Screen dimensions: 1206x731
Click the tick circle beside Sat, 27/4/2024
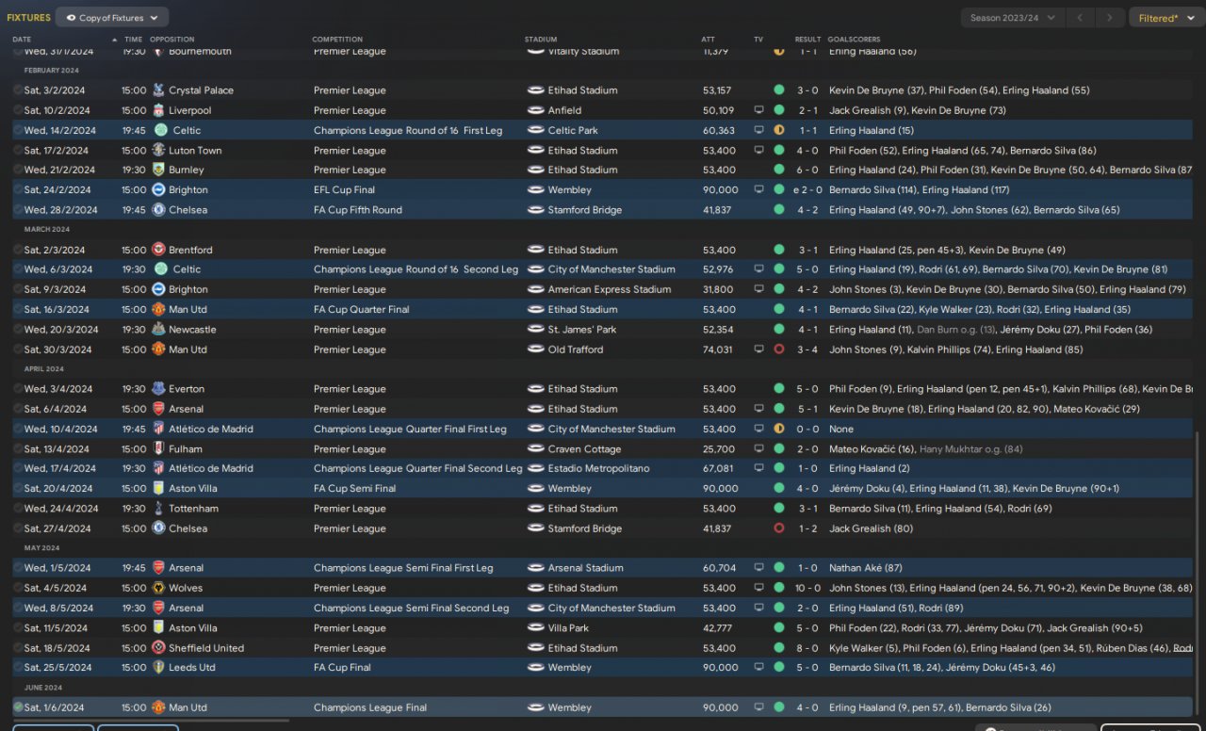tap(18, 528)
